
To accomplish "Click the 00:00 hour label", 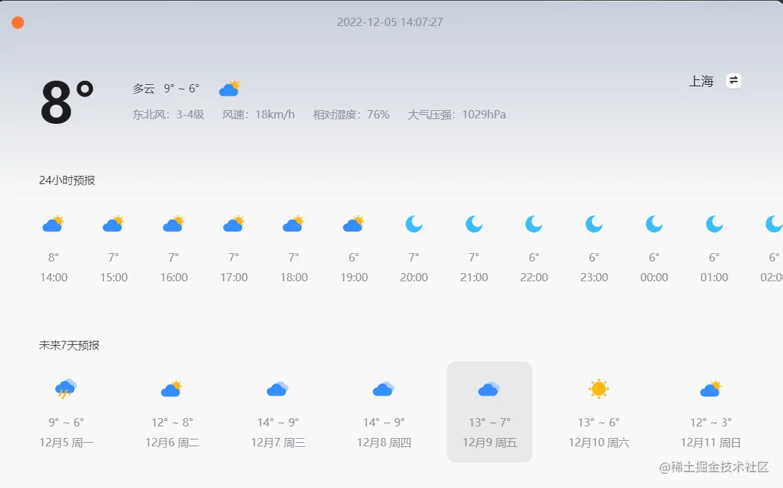I will click(x=654, y=277).
